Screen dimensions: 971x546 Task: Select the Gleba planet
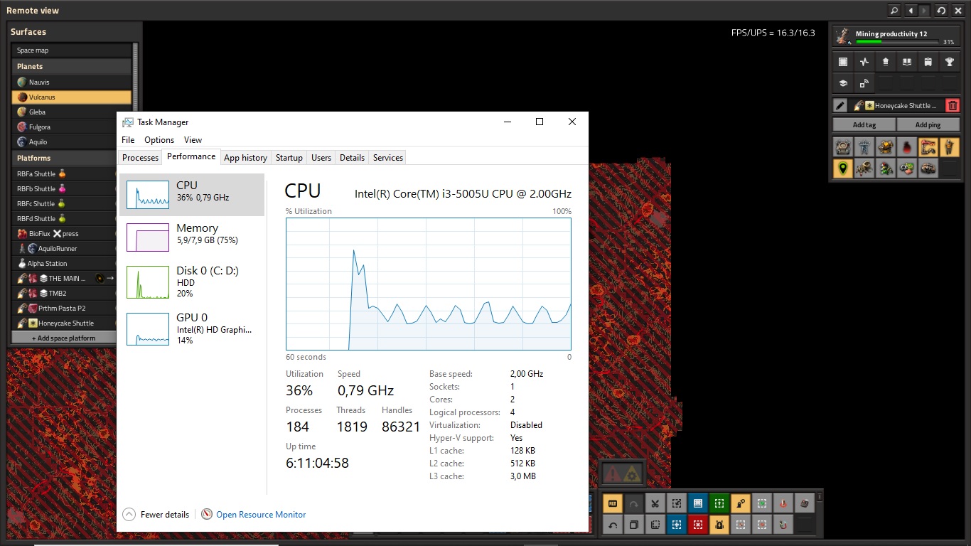click(x=72, y=112)
